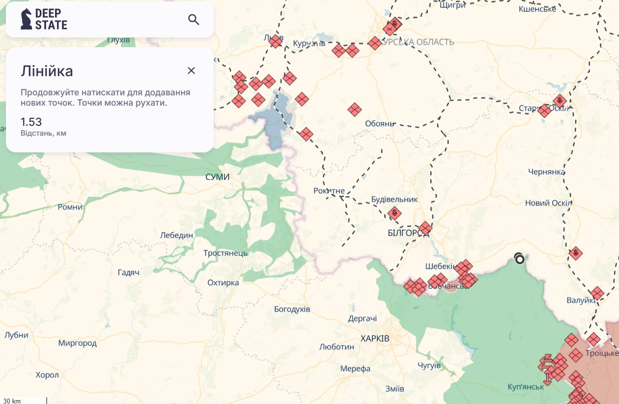The height and width of the screenshot is (404, 619).
Task: Click the ruler measurement point on the map
Action: tap(519, 259)
